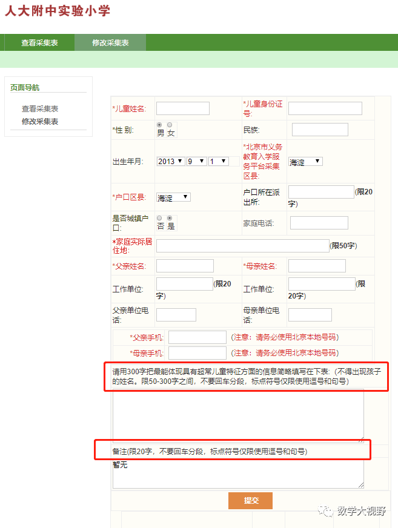Click father's 工作单位 input field
The height and width of the screenshot is (528, 398).
coord(184,284)
